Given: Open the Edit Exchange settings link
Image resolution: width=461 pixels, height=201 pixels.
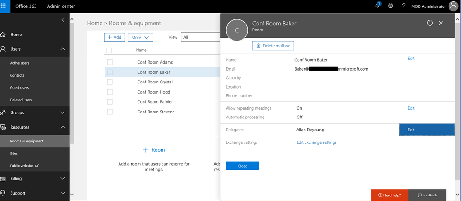Looking at the screenshot, I should 317,142.
